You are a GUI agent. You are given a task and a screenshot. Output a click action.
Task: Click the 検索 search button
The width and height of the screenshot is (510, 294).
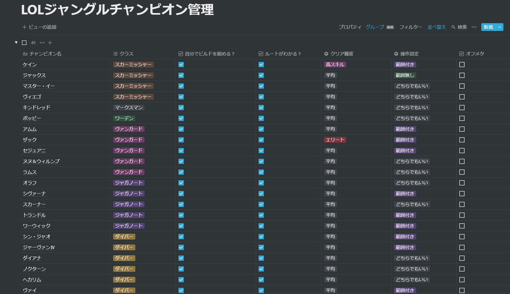459,27
